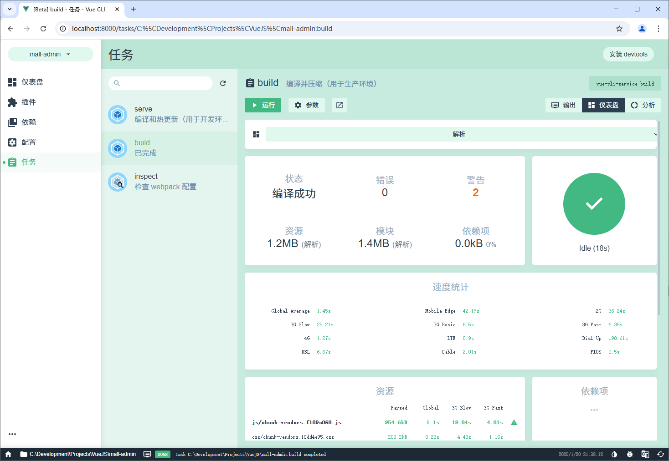
Task: Click the DONE badge in status bar
Action: pos(163,454)
